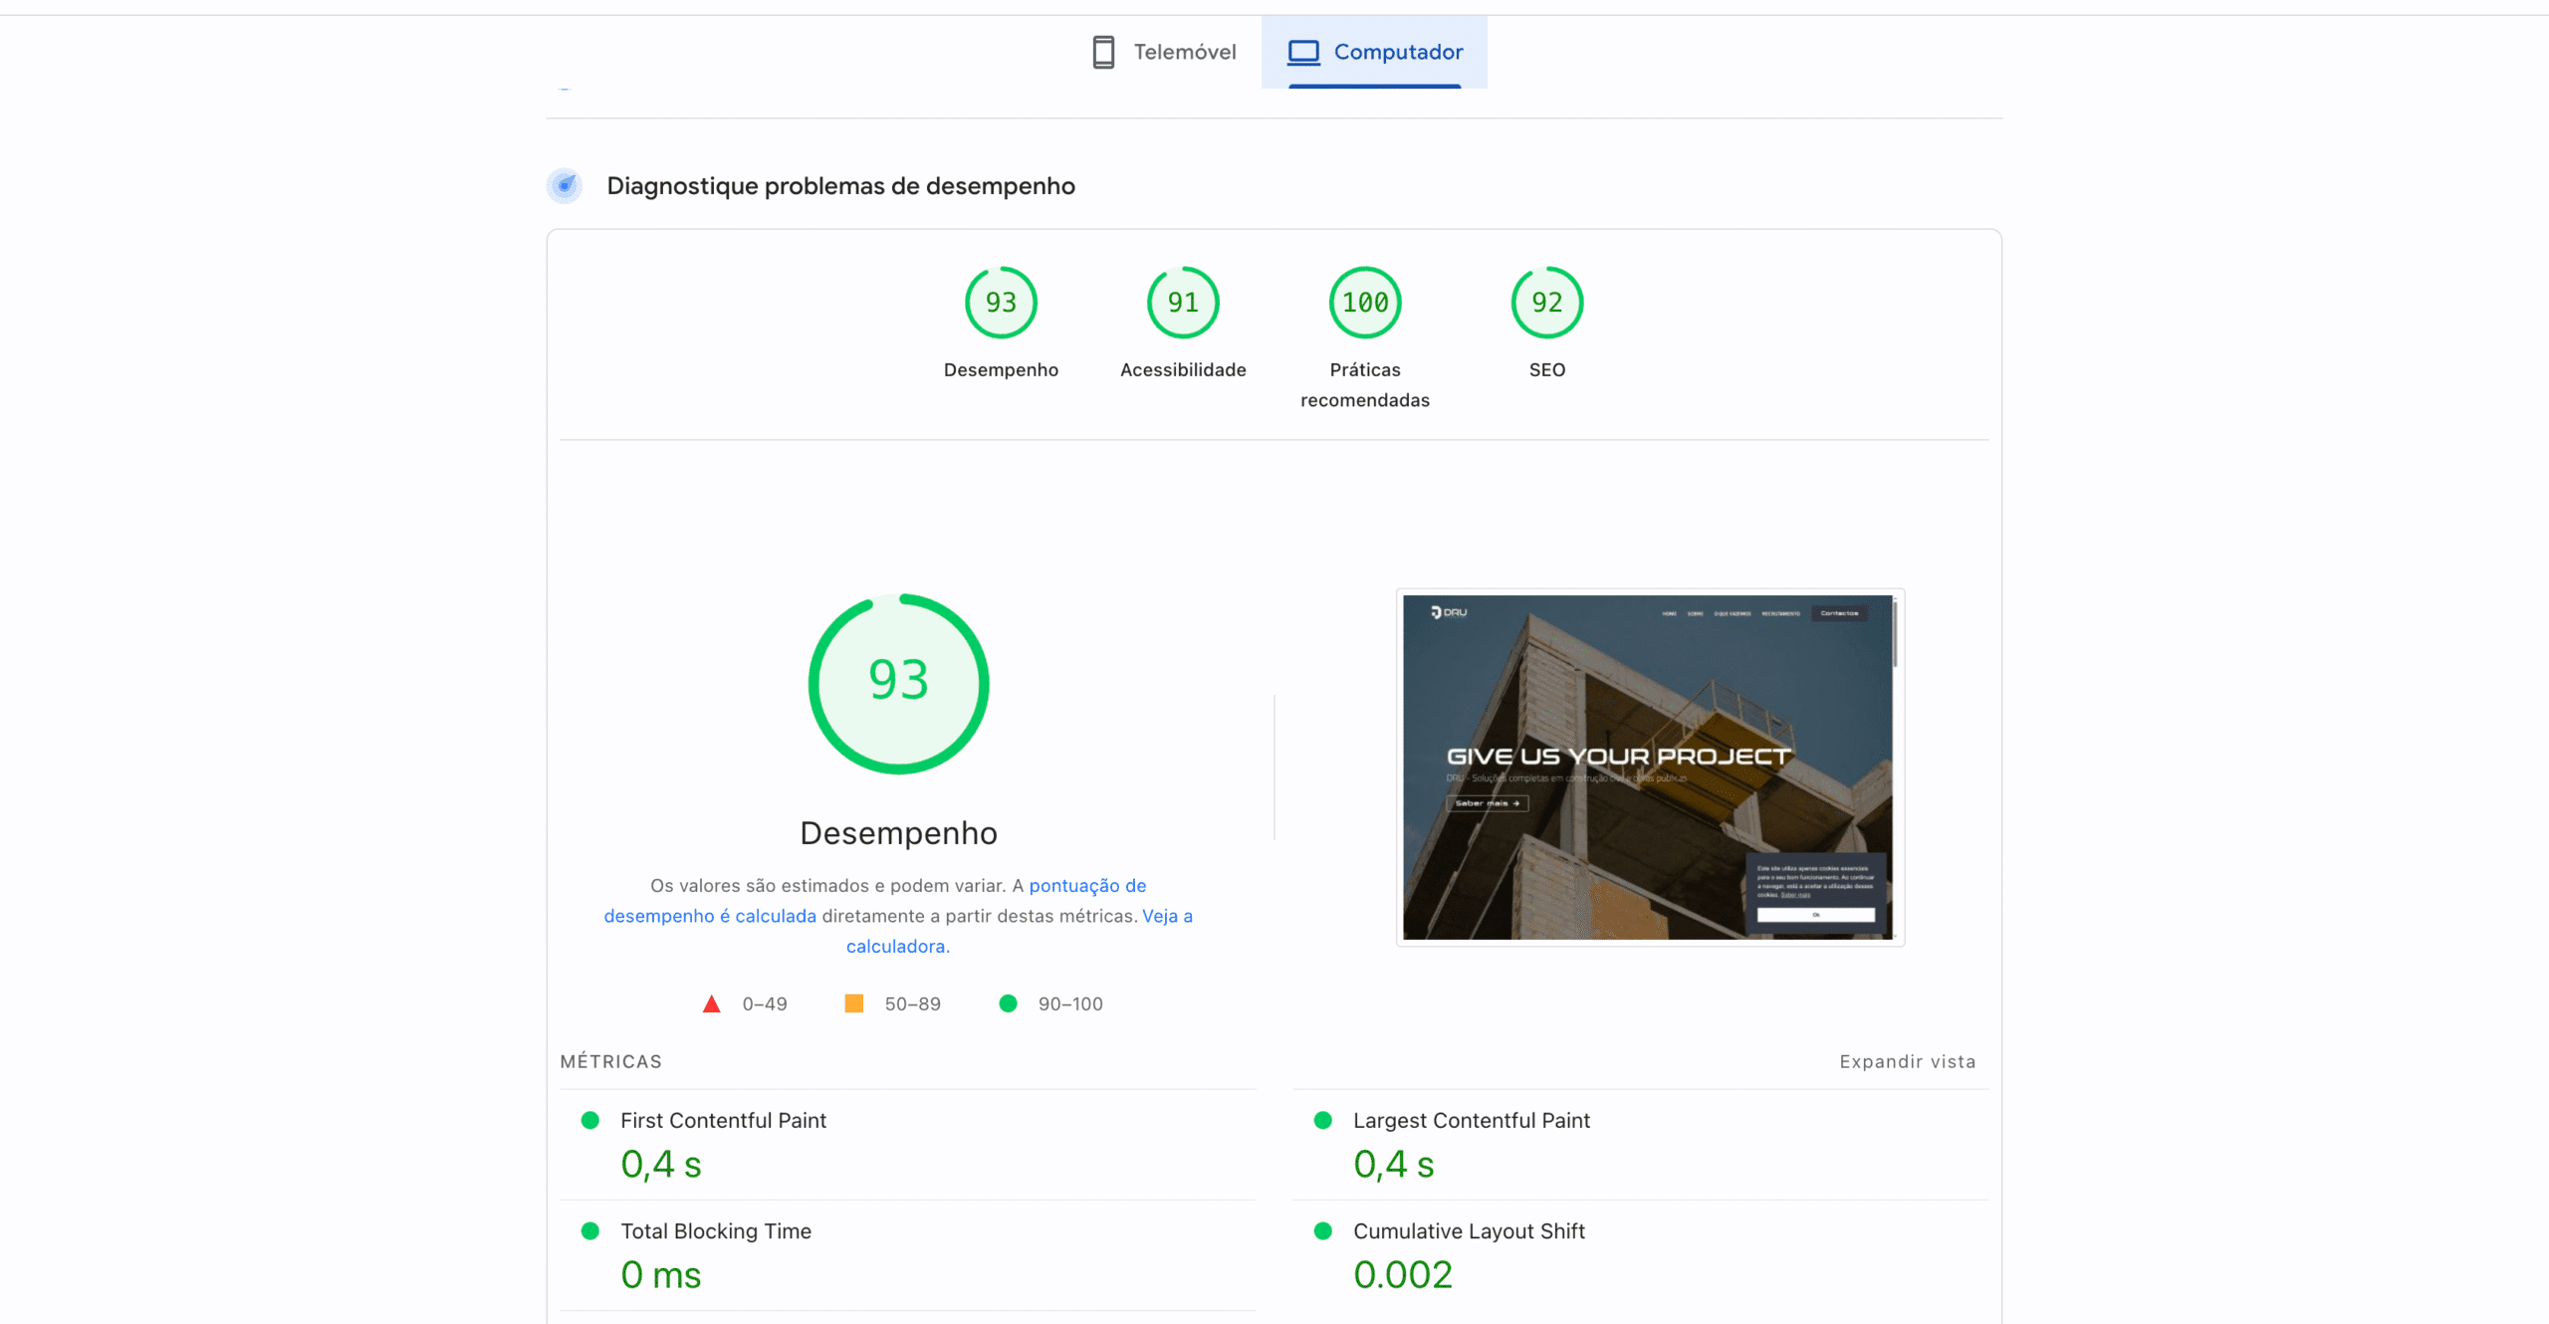The height and width of the screenshot is (1324, 2549).
Task: Open the Práticas recomendadas gauge showing 100
Action: tap(1364, 303)
